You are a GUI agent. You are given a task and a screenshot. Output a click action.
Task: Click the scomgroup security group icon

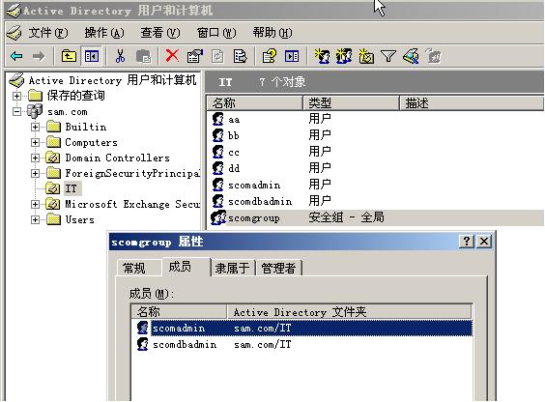coord(218,217)
